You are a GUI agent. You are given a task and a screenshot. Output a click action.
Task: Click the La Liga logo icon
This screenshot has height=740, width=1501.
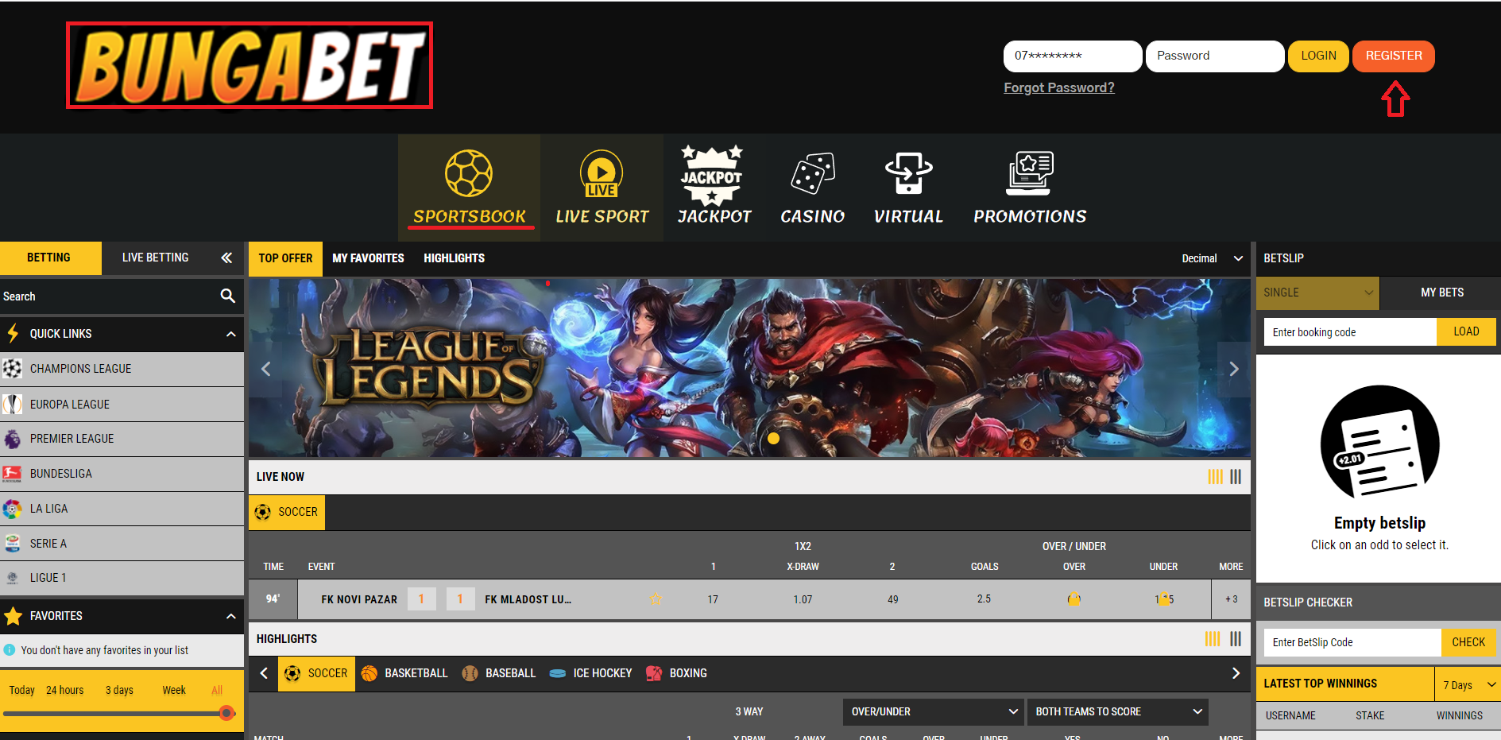pos(12,509)
